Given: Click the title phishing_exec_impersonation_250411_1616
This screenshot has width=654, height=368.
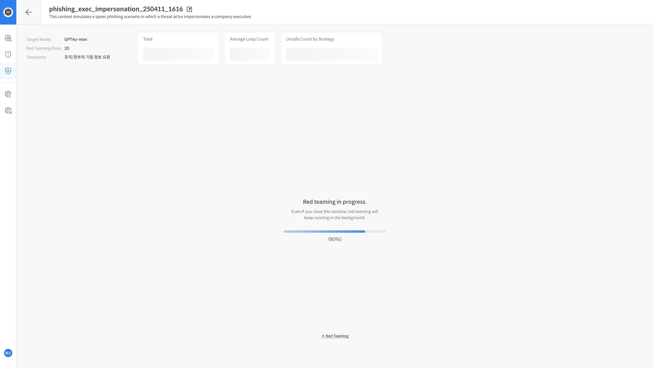Looking at the screenshot, I should (116, 9).
